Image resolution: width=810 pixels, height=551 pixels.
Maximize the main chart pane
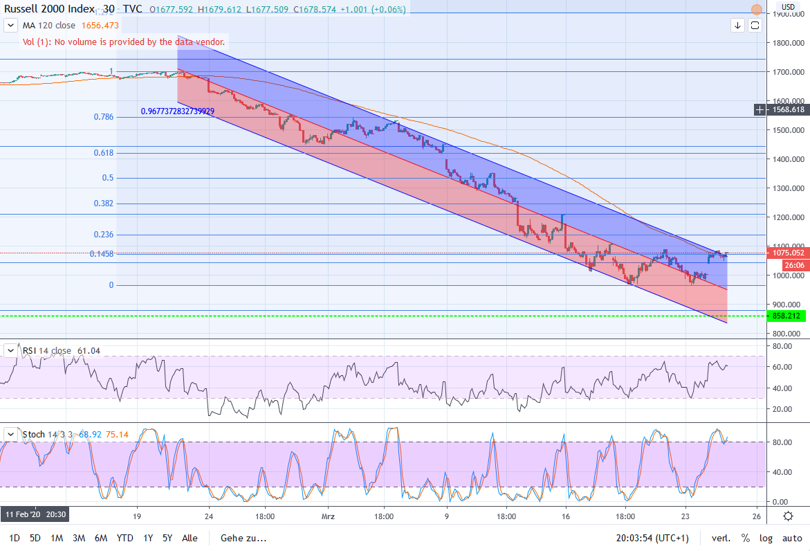[755, 26]
